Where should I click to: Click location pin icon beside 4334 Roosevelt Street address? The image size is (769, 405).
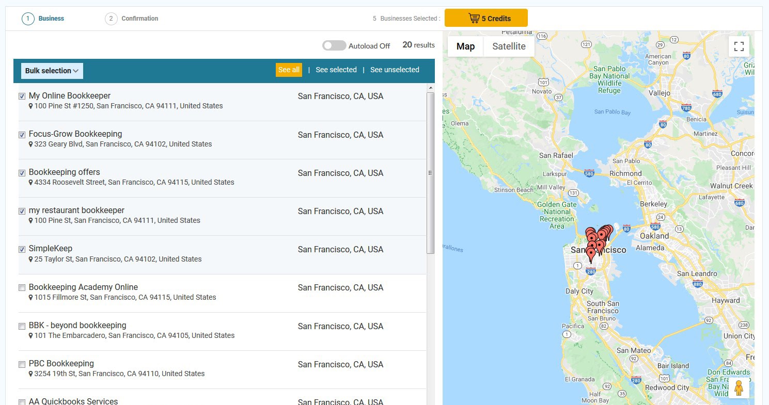coord(31,182)
